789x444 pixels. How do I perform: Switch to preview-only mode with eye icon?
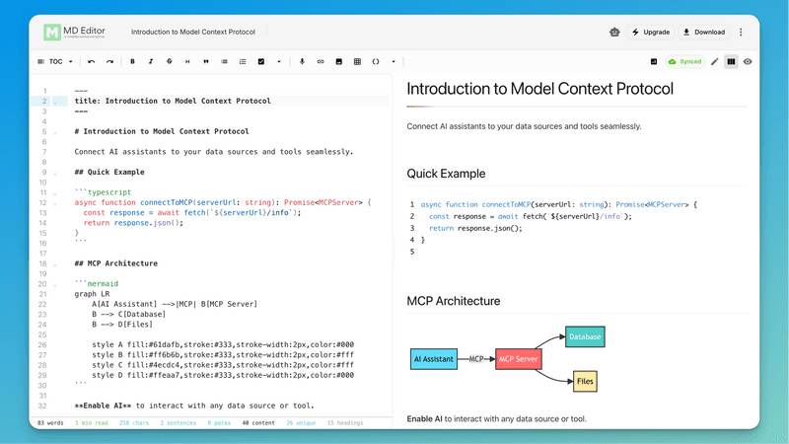tap(748, 61)
